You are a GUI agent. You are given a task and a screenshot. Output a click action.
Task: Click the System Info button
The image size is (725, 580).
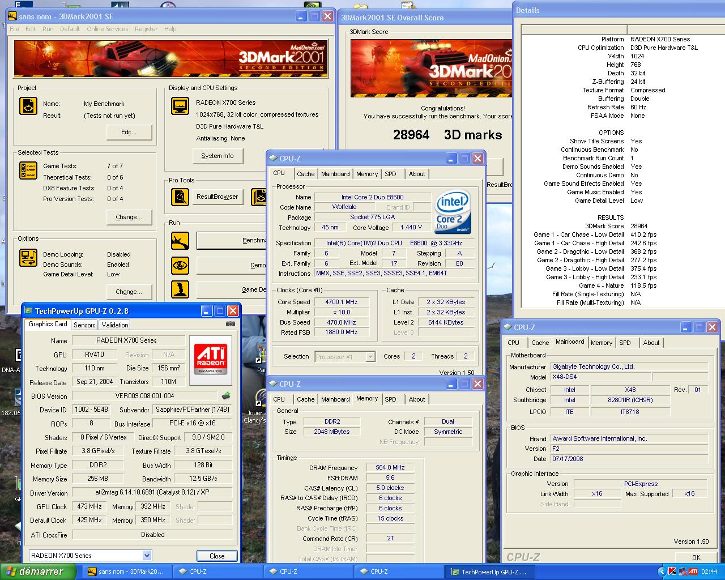click(217, 156)
